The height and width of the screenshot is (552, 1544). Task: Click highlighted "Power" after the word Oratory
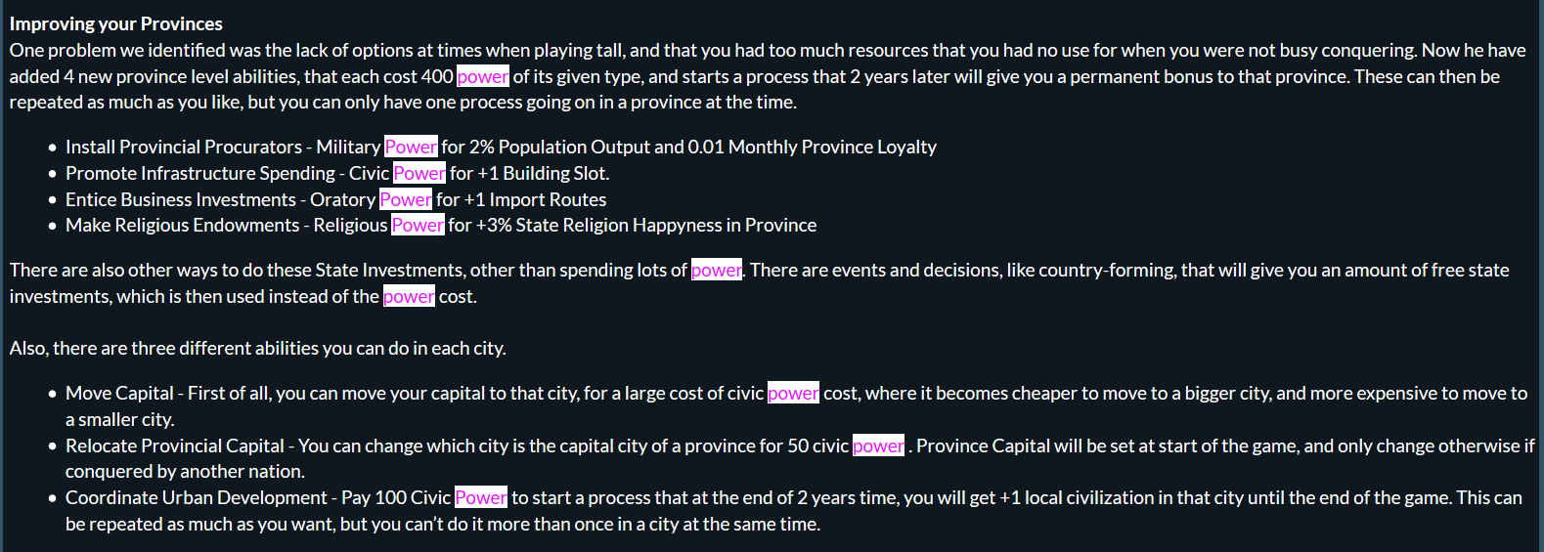pyautogui.click(x=406, y=199)
